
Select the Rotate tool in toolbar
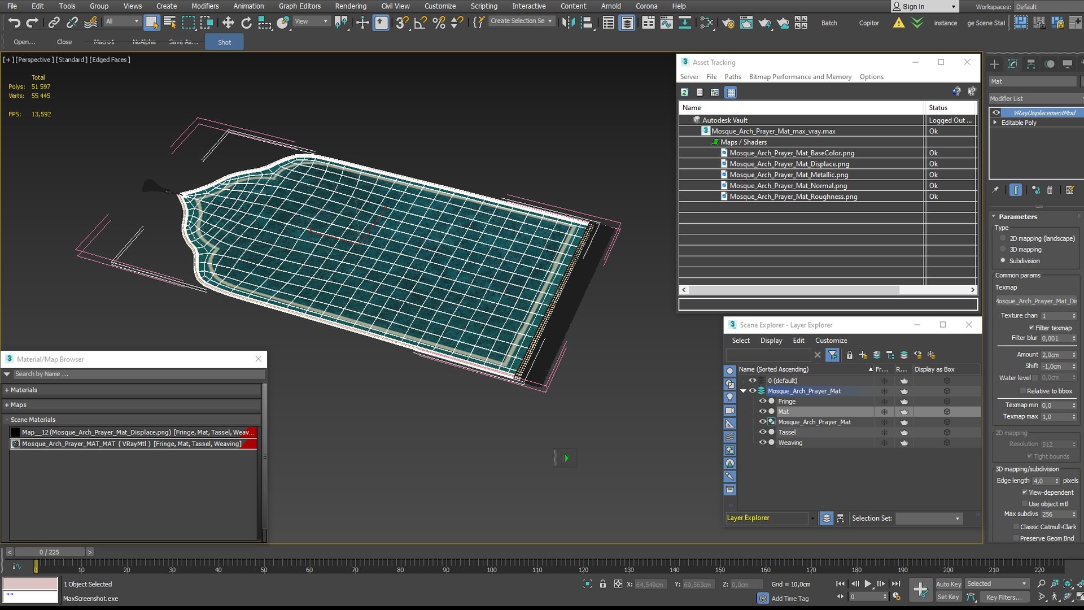246,23
